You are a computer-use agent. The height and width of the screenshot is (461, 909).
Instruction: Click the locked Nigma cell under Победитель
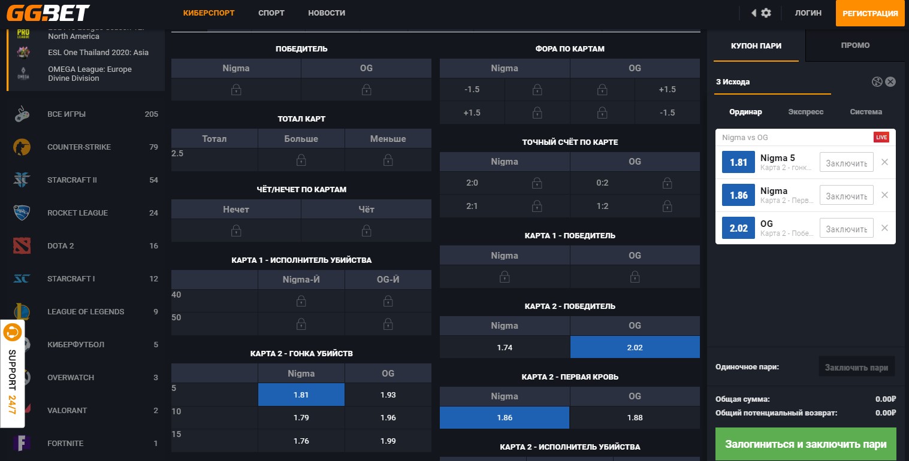pyautogui.click(x=236, y=89)
